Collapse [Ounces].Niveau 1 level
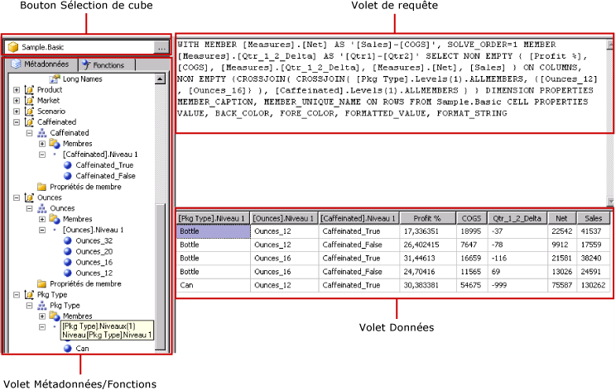 (42, 230)
